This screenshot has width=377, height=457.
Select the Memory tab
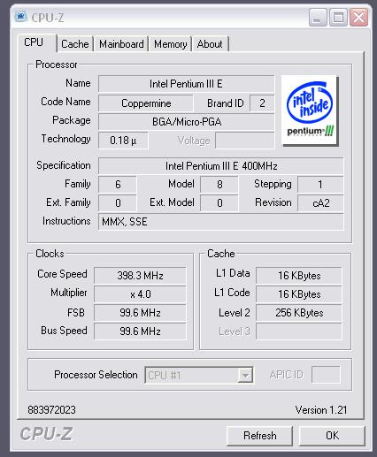point(170,44)
